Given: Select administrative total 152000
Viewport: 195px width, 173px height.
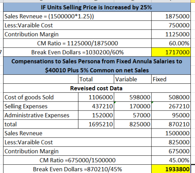Looking at the screenshot, I should 96,115.
